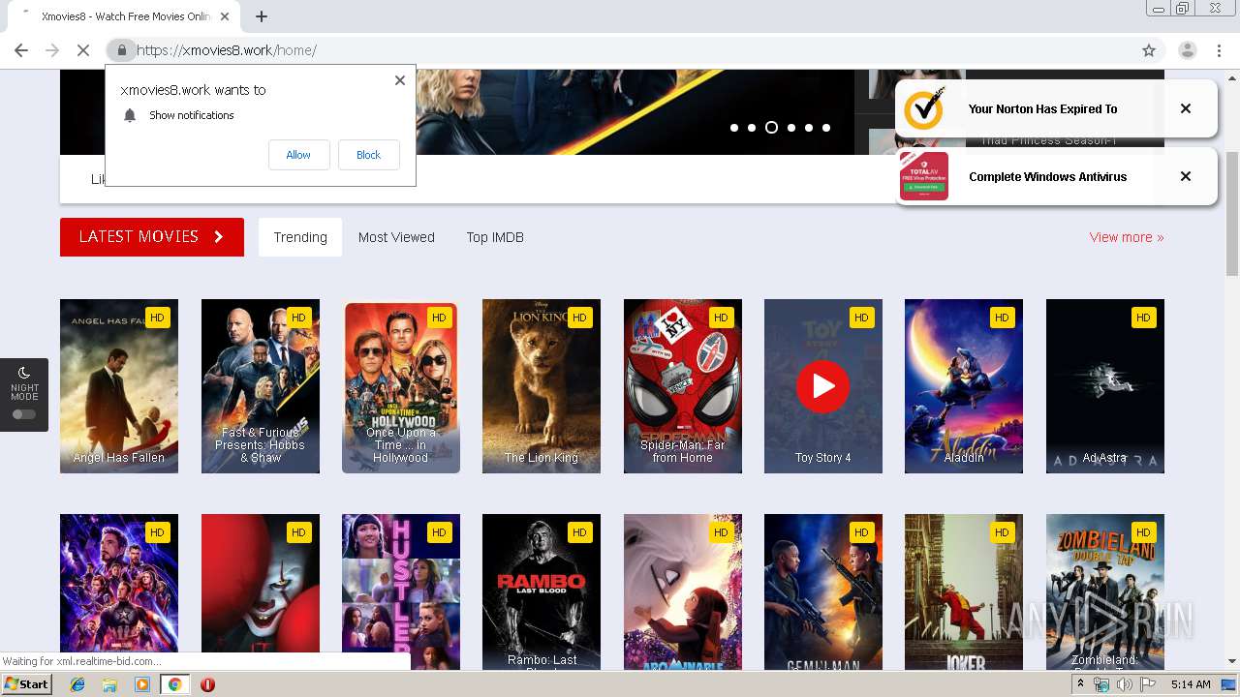The height and width of the screenshot is (697, 1240).
Task: Open the TotalAV ad thumbnail
Action: point(924,176)
